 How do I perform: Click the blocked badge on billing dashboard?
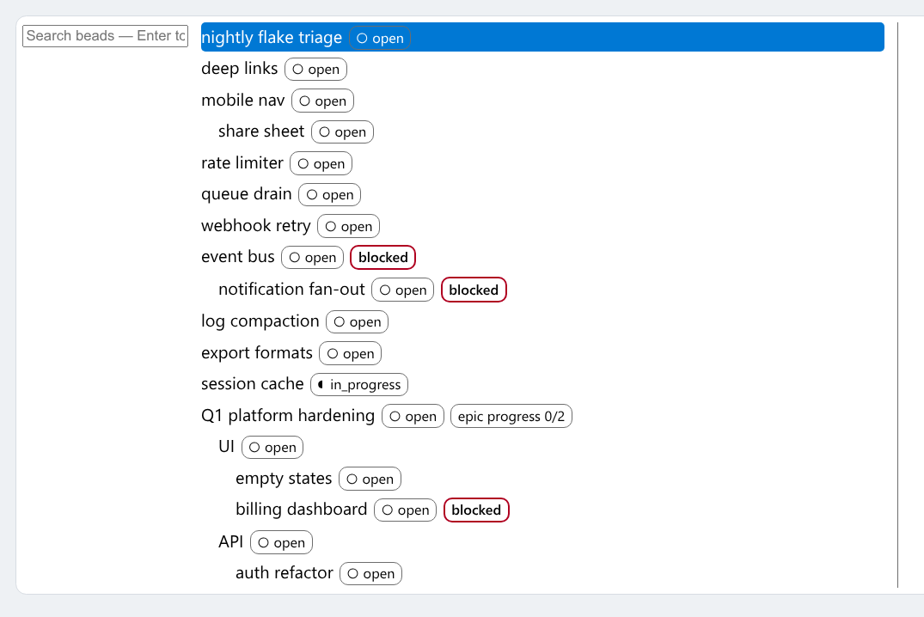476,510
